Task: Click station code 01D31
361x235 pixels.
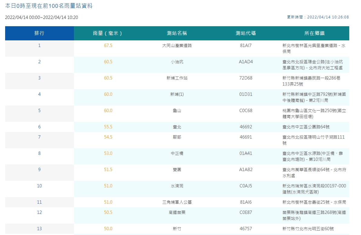Action: coord(246,94)
